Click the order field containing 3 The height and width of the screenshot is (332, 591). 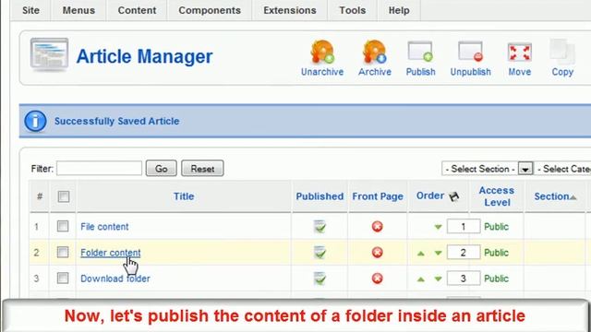point(464,279)
